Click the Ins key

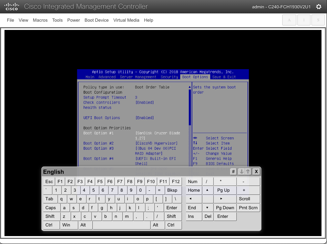[194, 216]
